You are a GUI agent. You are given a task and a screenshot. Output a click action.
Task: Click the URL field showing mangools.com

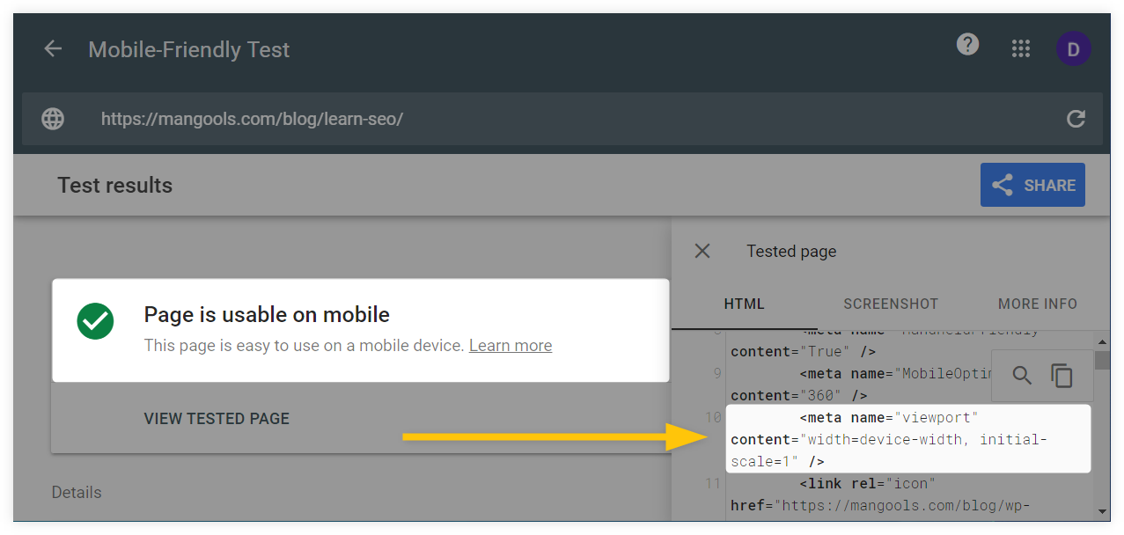(x=252, y=118)
